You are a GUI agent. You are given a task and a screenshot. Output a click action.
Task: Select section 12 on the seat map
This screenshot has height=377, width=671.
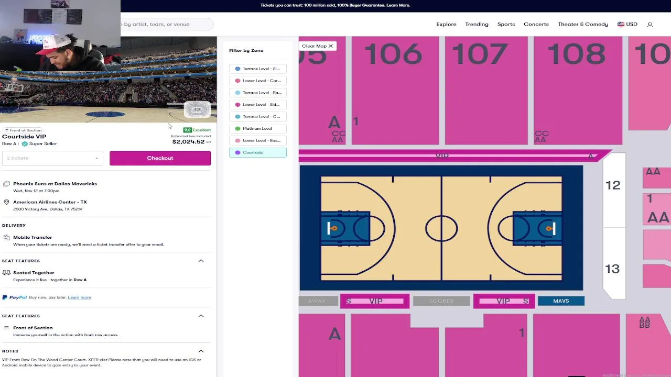pyautogui.click(x=613, y=191)
